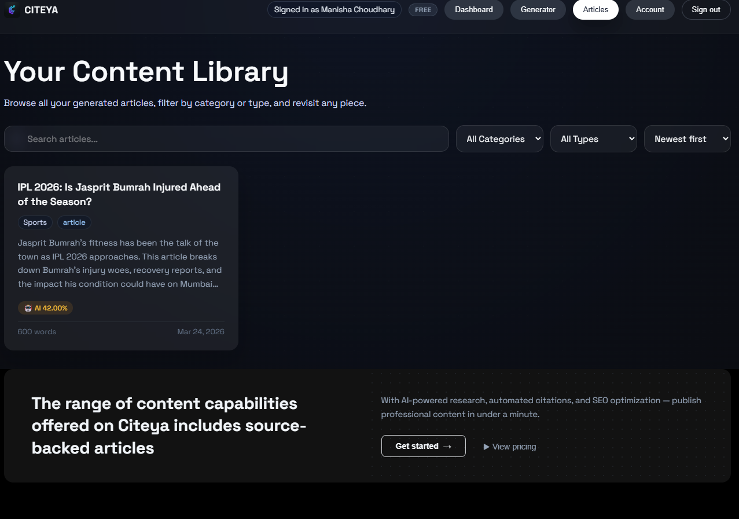The width and height of the screenshot is (739, 519).
Task: Click the Sign out button
Action: point(706,9)
